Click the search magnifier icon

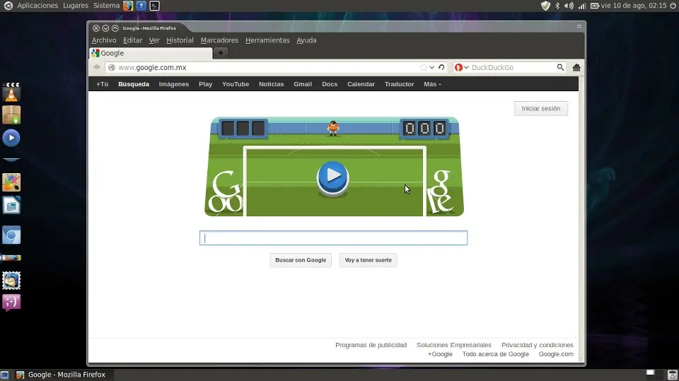tap(560, 67)
